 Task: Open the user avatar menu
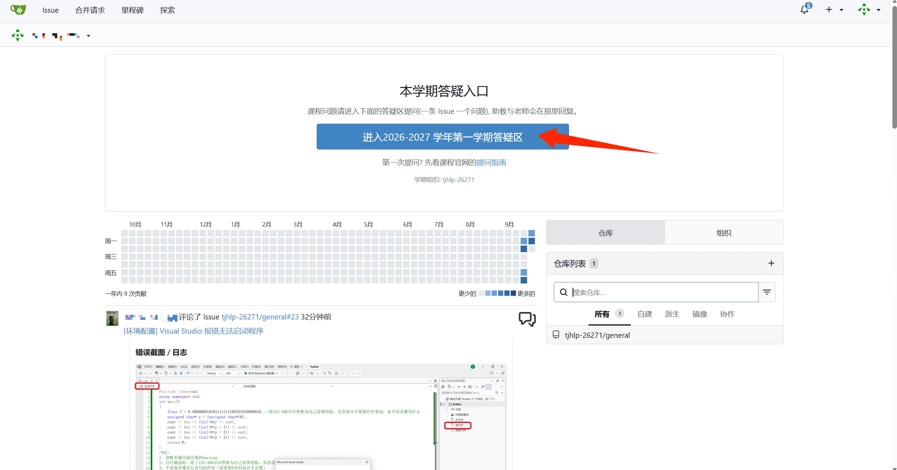(x=869, y=10)
